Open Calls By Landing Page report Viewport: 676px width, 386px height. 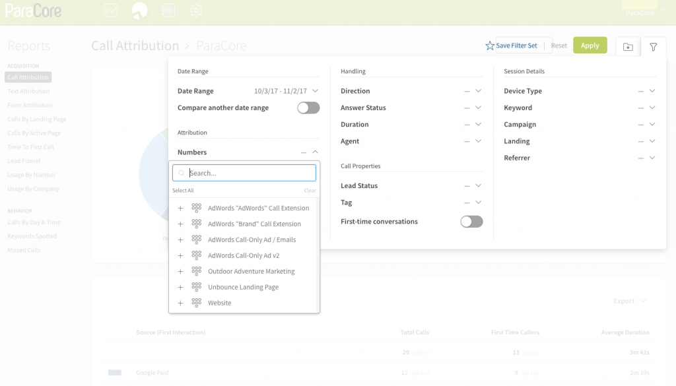click(37, 119)
